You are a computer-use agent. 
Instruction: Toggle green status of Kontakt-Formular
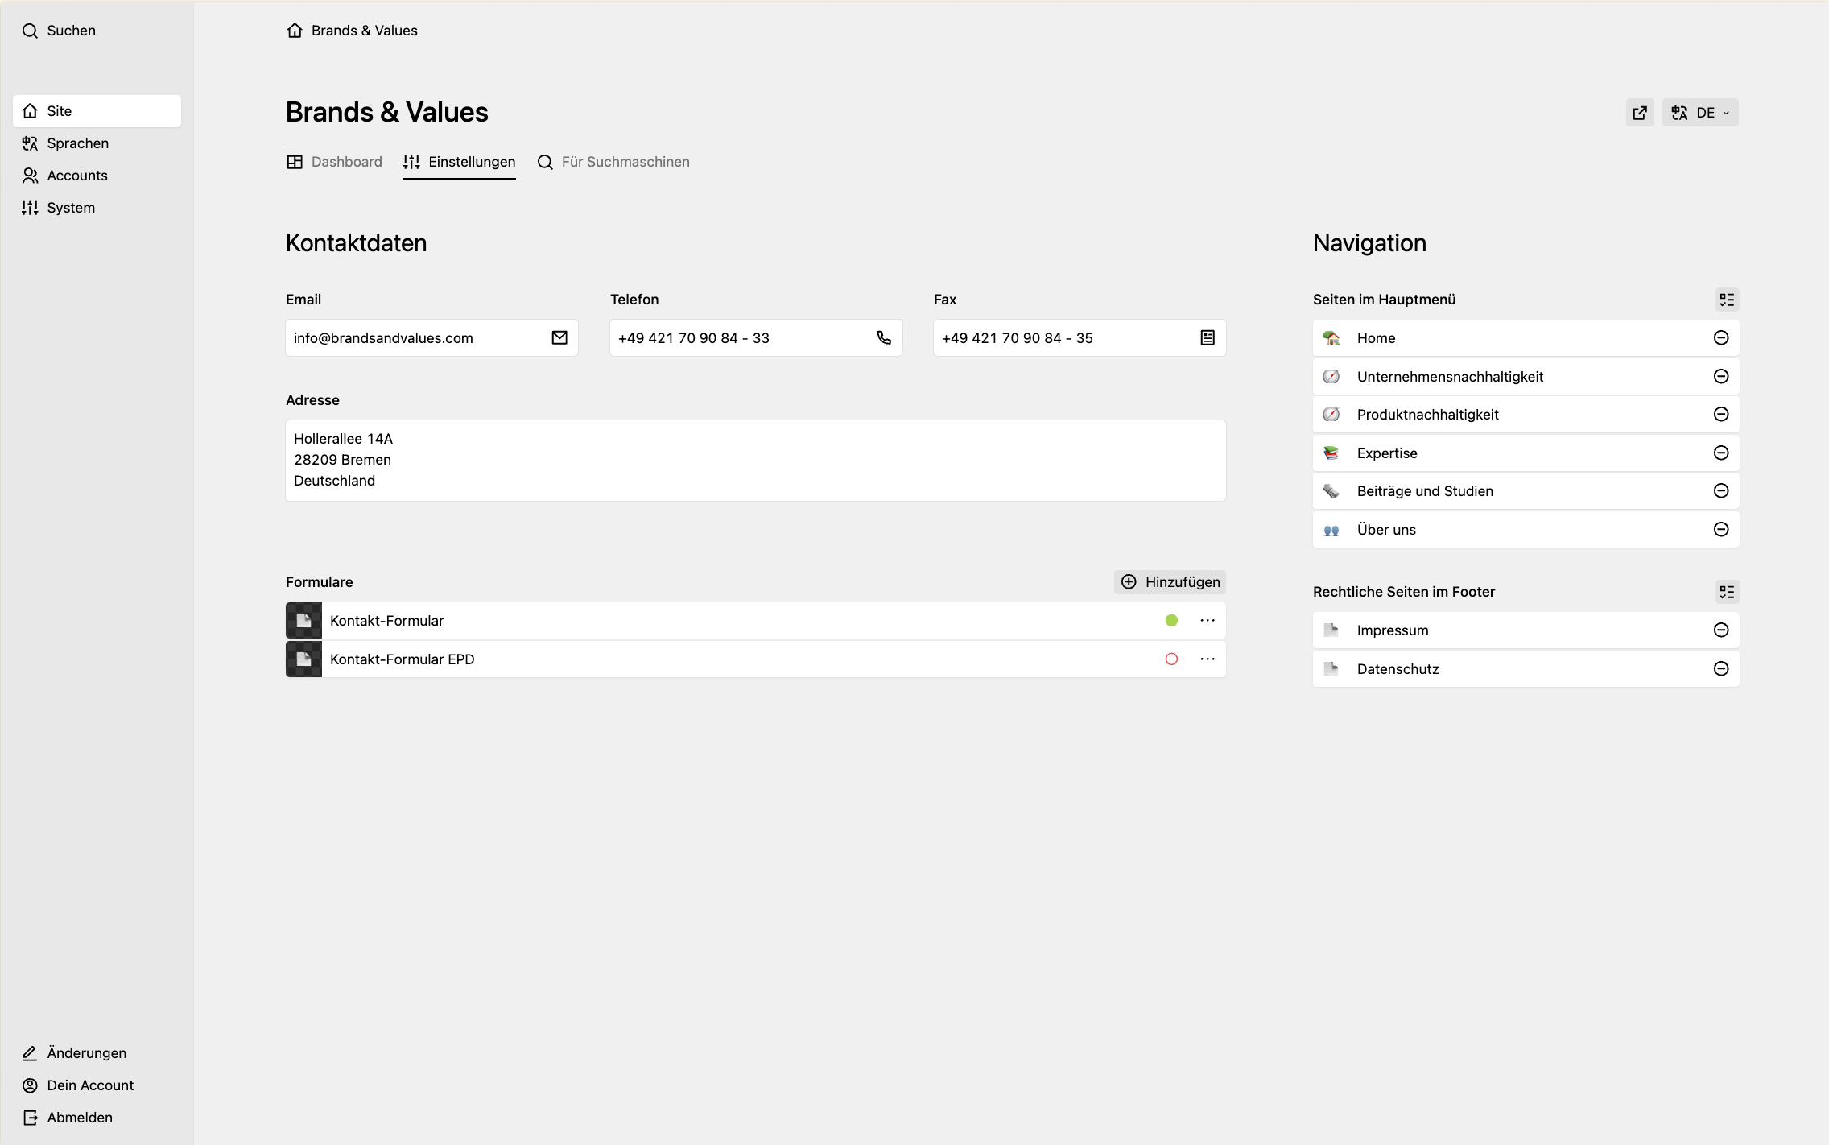tap(1171, 620)
